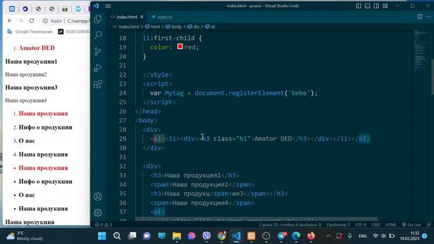Split the editor right
The width and height of the screenshot is (434, 244).
pos(420,16)
